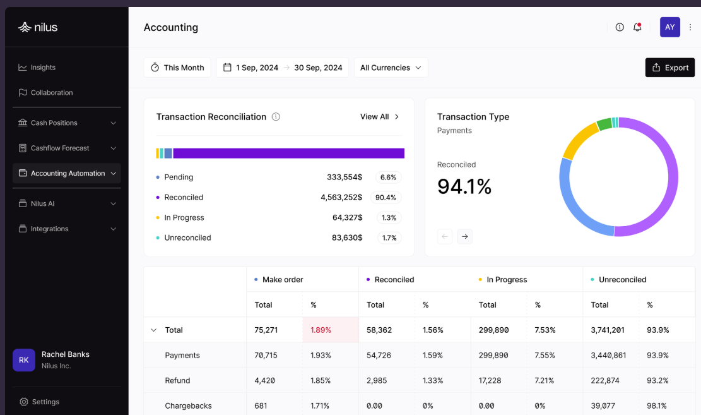Image resolution: width=701 pixels, height=415 pixels.
Task: Open the Rachel Banks profile name
Action: click(x=65, y=354)
